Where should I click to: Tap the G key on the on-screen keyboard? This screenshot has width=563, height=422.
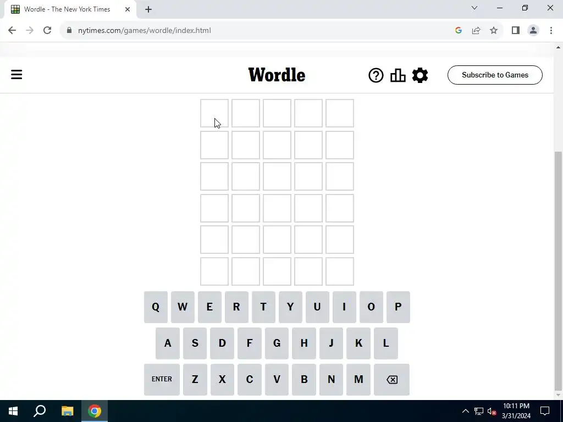pyautogui.click(x=277, y=343)
